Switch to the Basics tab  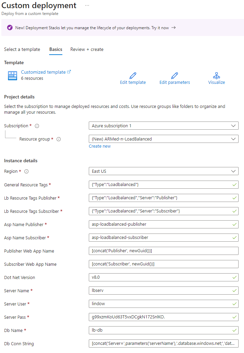click(x=56, y=49)
